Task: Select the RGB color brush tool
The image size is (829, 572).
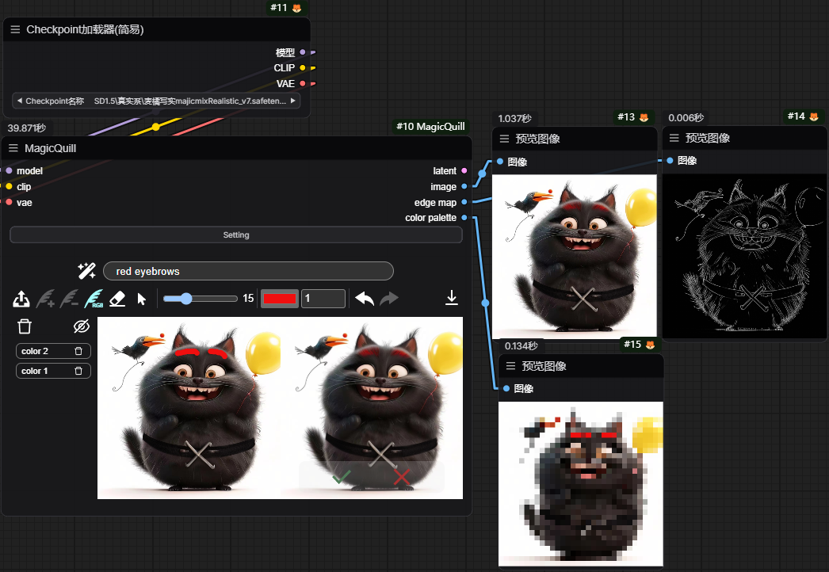Action: [x=94, y=299]
